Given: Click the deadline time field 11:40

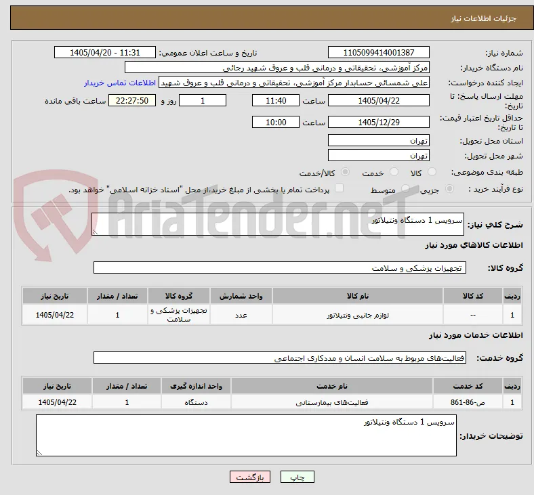Looking at the screenshot, I should click(276, 100).
